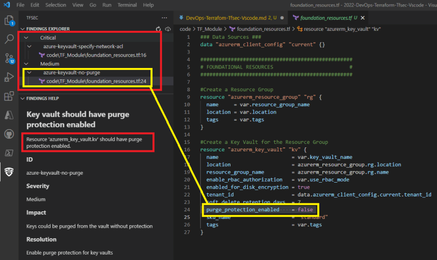Open the Selection menu
The image size is (437, 260).
click(56, 5)
